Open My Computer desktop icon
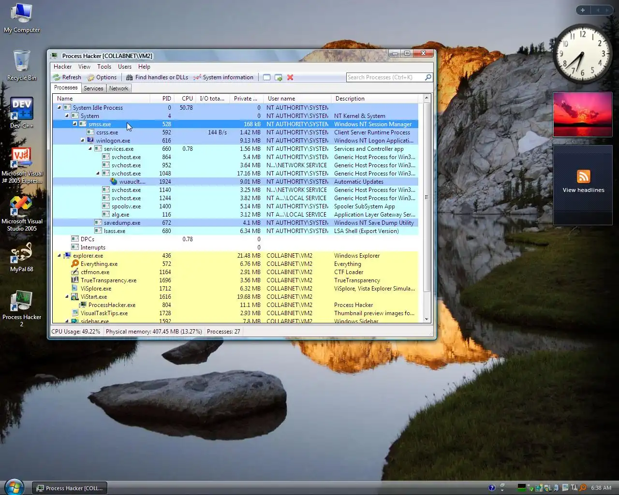 (x=22, y=18)
